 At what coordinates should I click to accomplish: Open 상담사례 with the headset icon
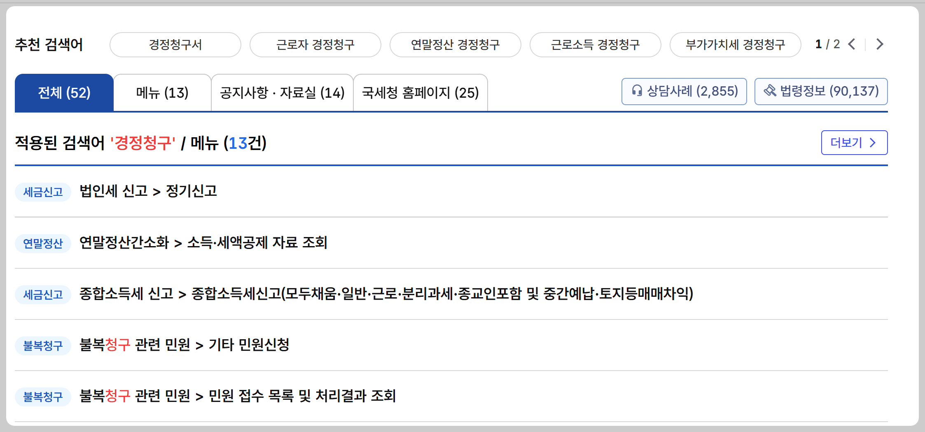pos(684,92)
